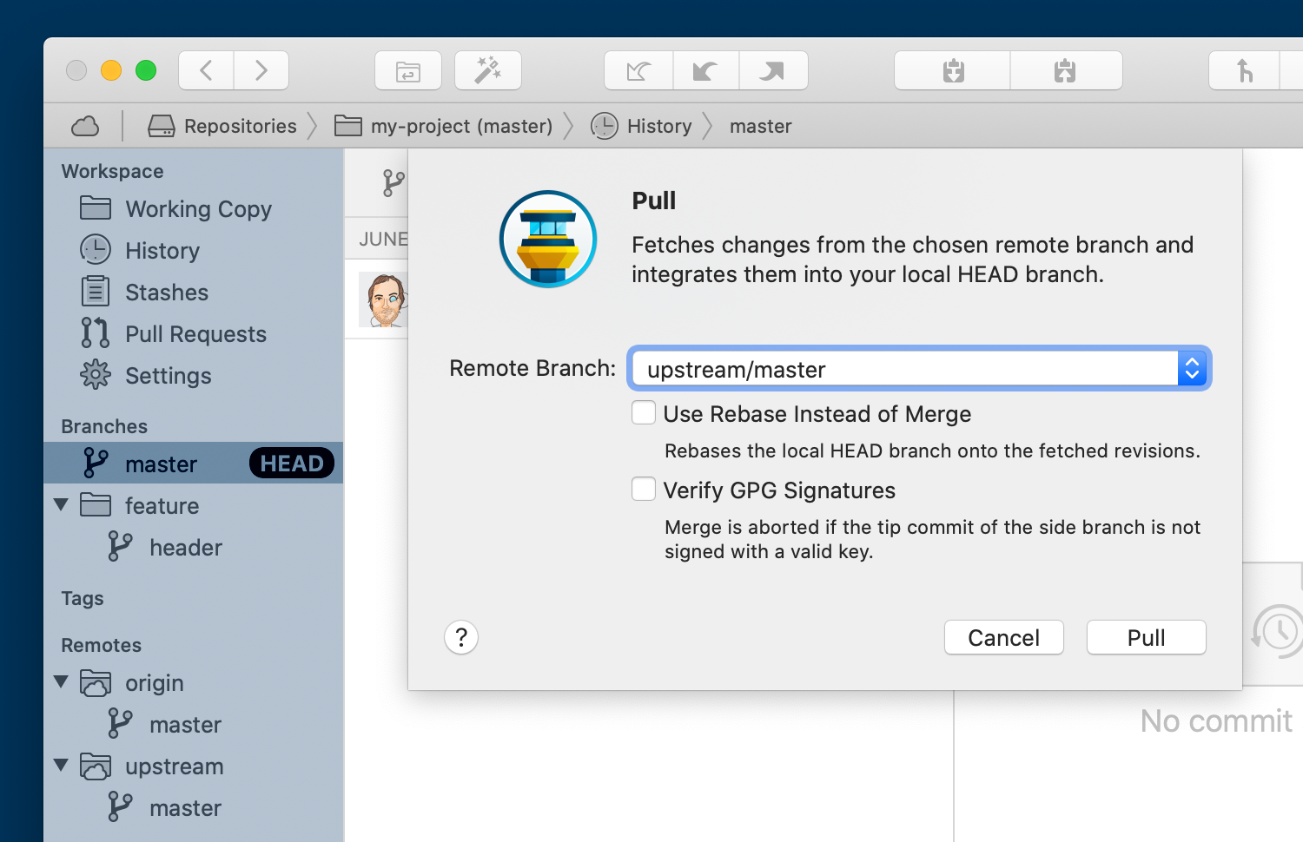Select Stashes in the Workspace sidebar

tap(166, 293)
